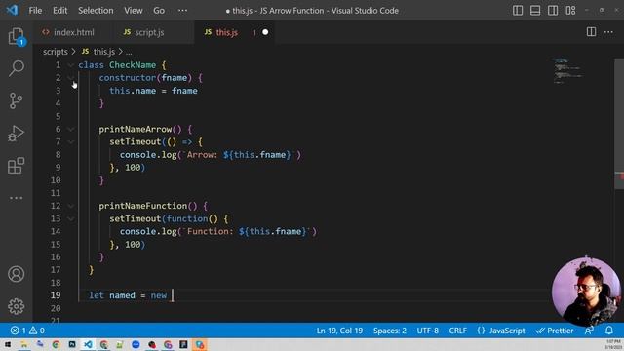This screenshot has width=624, height=351.
Task: Open File Explorer from the taskbar
Action: pyautogui.click(x=23, y=344)
